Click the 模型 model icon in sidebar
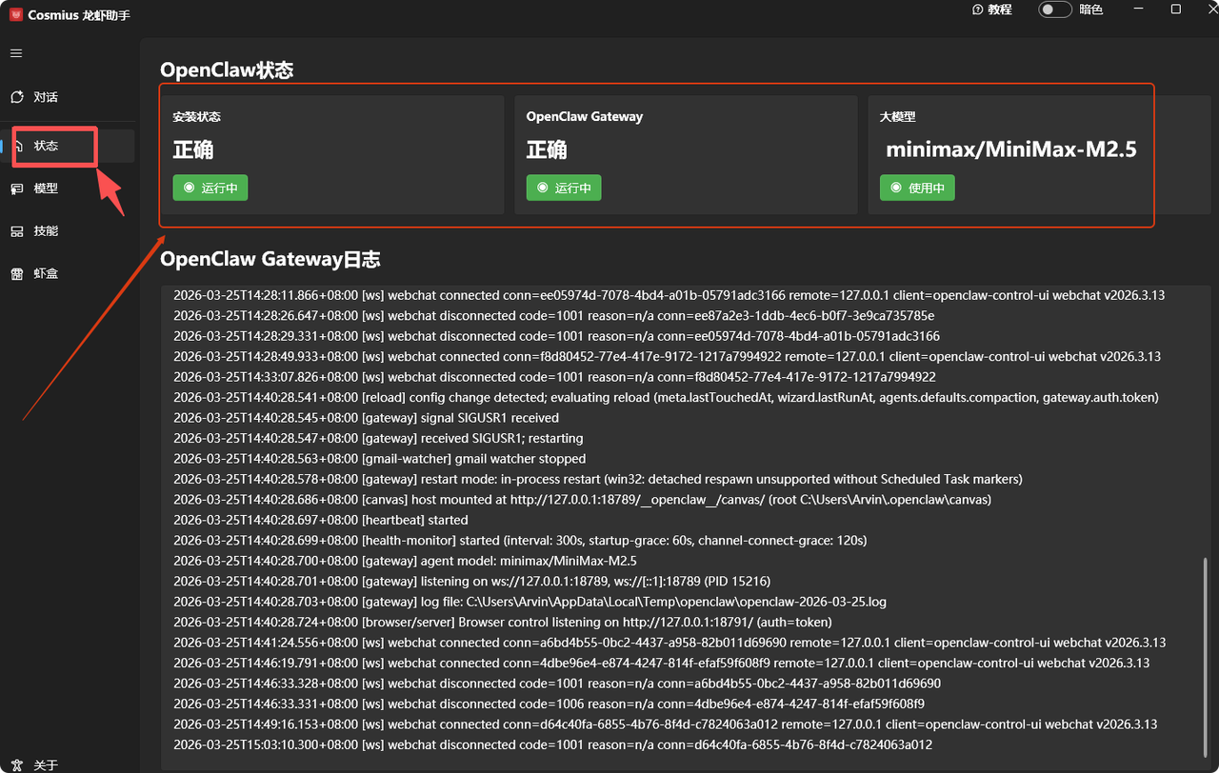1219x773 pixels. pyautogui.click(x=16, y=188)
